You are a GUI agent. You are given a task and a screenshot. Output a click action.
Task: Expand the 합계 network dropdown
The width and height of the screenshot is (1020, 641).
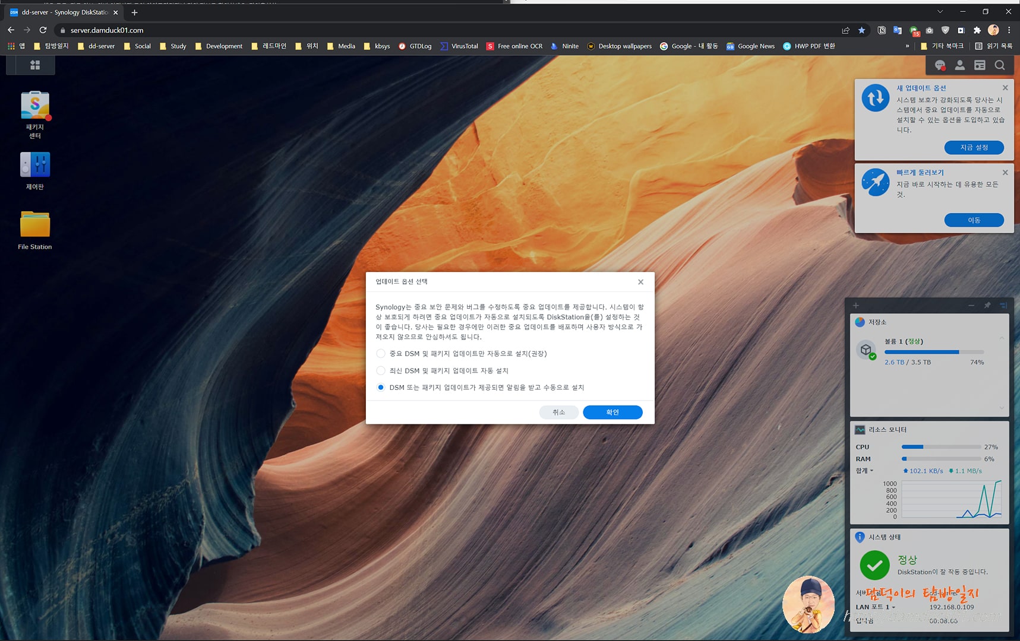(x=864, y=471)
